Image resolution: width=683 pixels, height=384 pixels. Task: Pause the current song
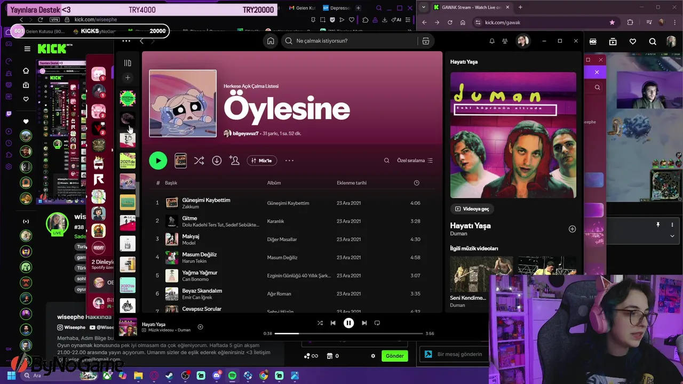click(348, 323)
